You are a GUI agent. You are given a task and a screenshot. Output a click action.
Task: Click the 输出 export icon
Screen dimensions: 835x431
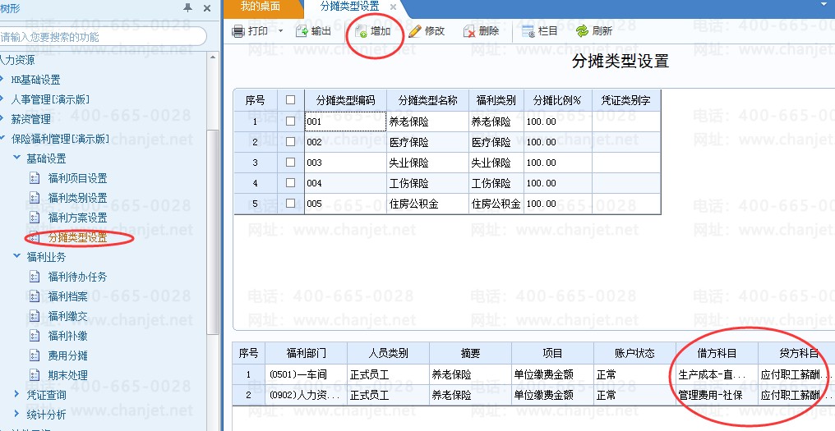tap(302, 31)
